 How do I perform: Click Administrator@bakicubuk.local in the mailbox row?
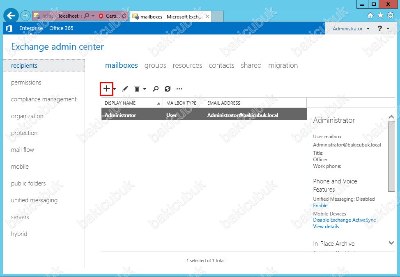pyautogui.click(x=243, y=115)
